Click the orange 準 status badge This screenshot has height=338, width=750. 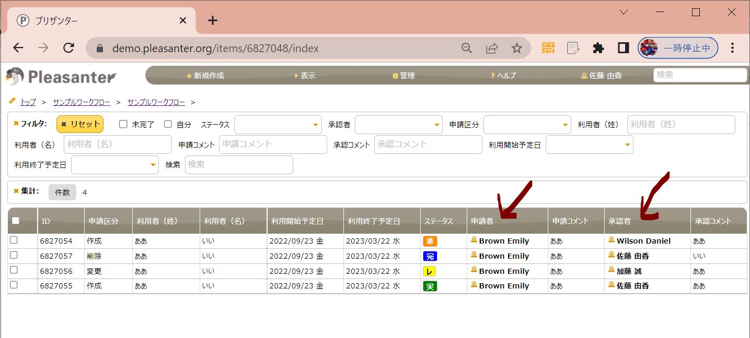point(430,241)
